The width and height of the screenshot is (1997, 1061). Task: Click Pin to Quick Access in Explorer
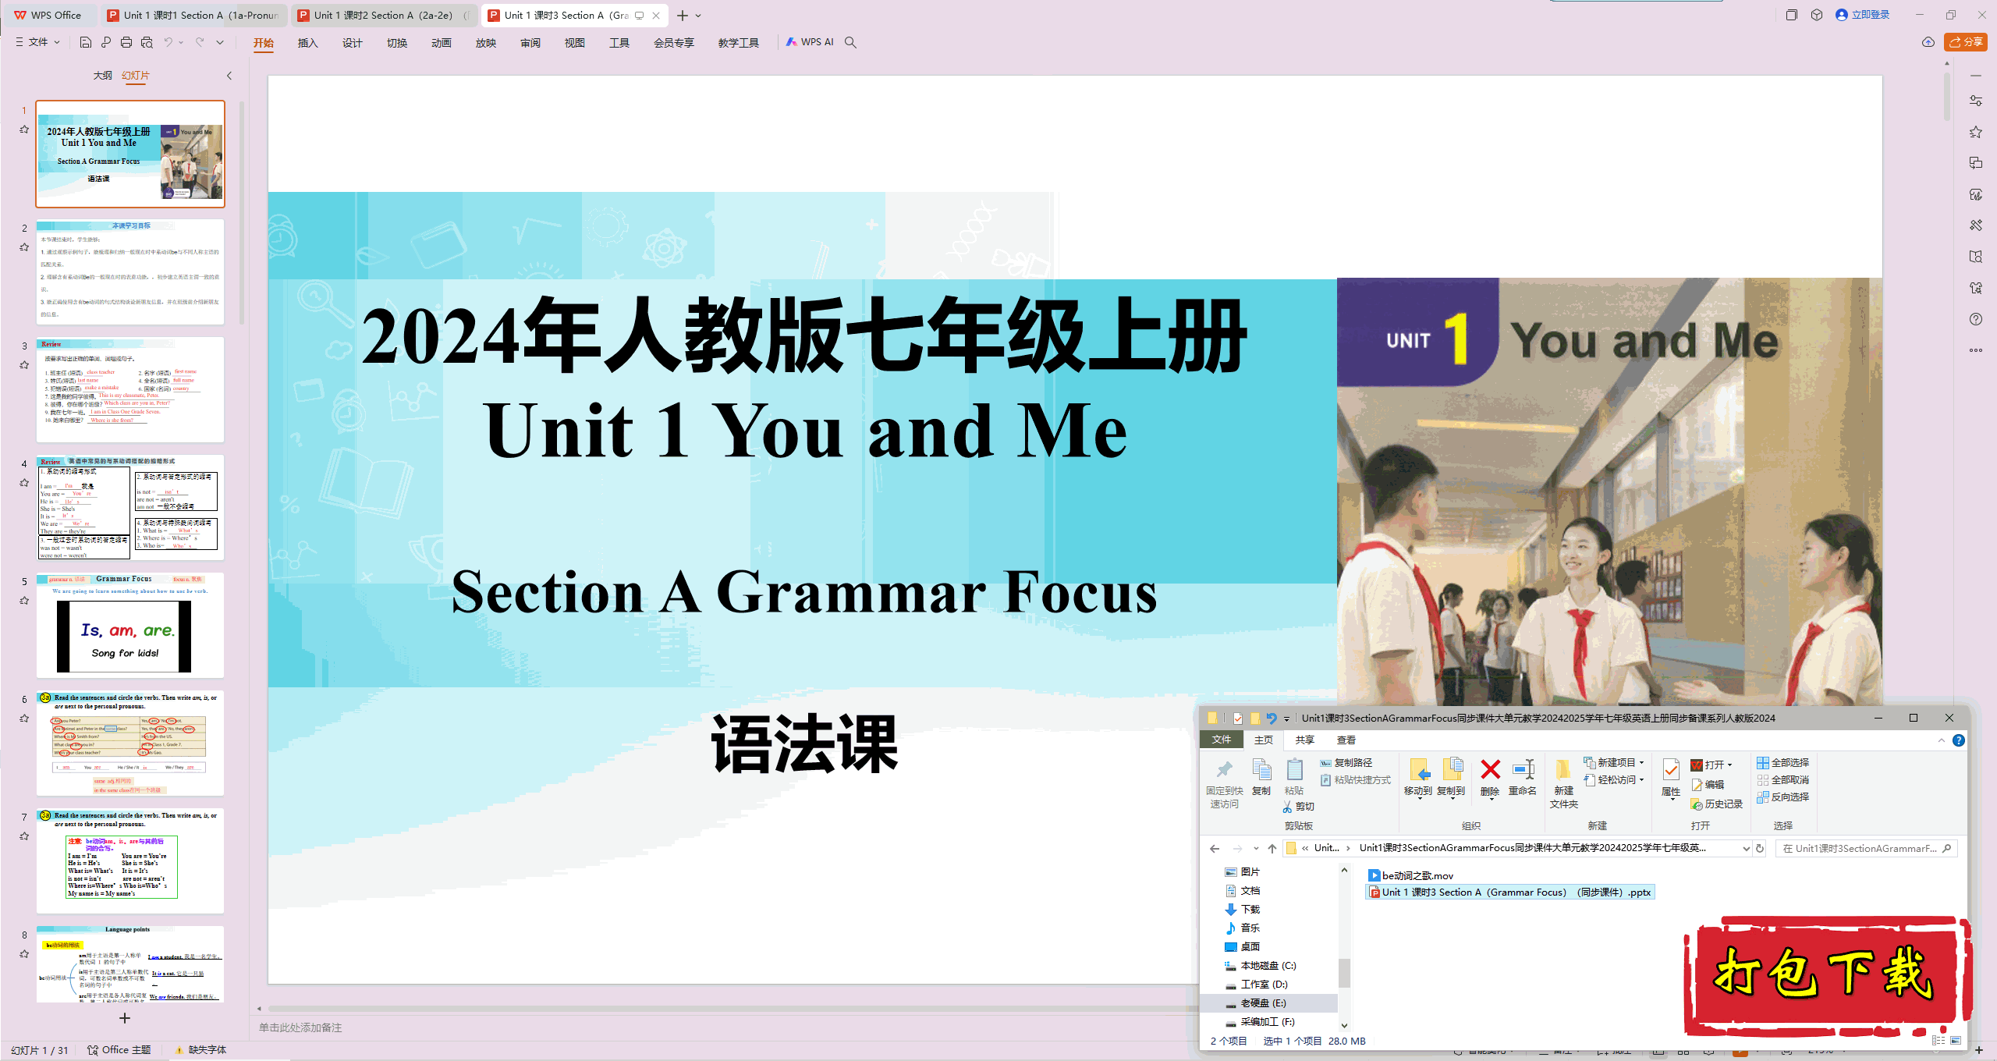point(1225,783)
